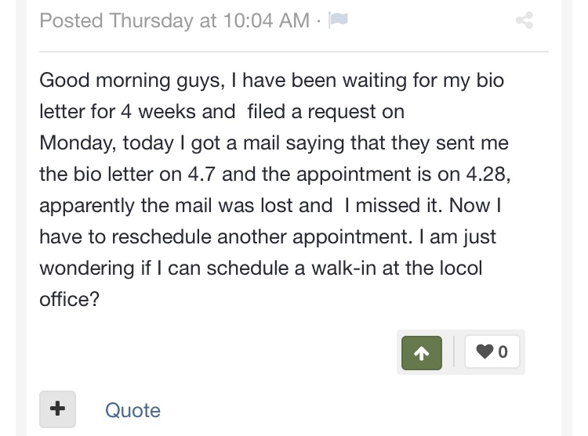Viewport: 588px width, 436px height.
Task: Click the '10:04 AM' time text
Action: 267,20
